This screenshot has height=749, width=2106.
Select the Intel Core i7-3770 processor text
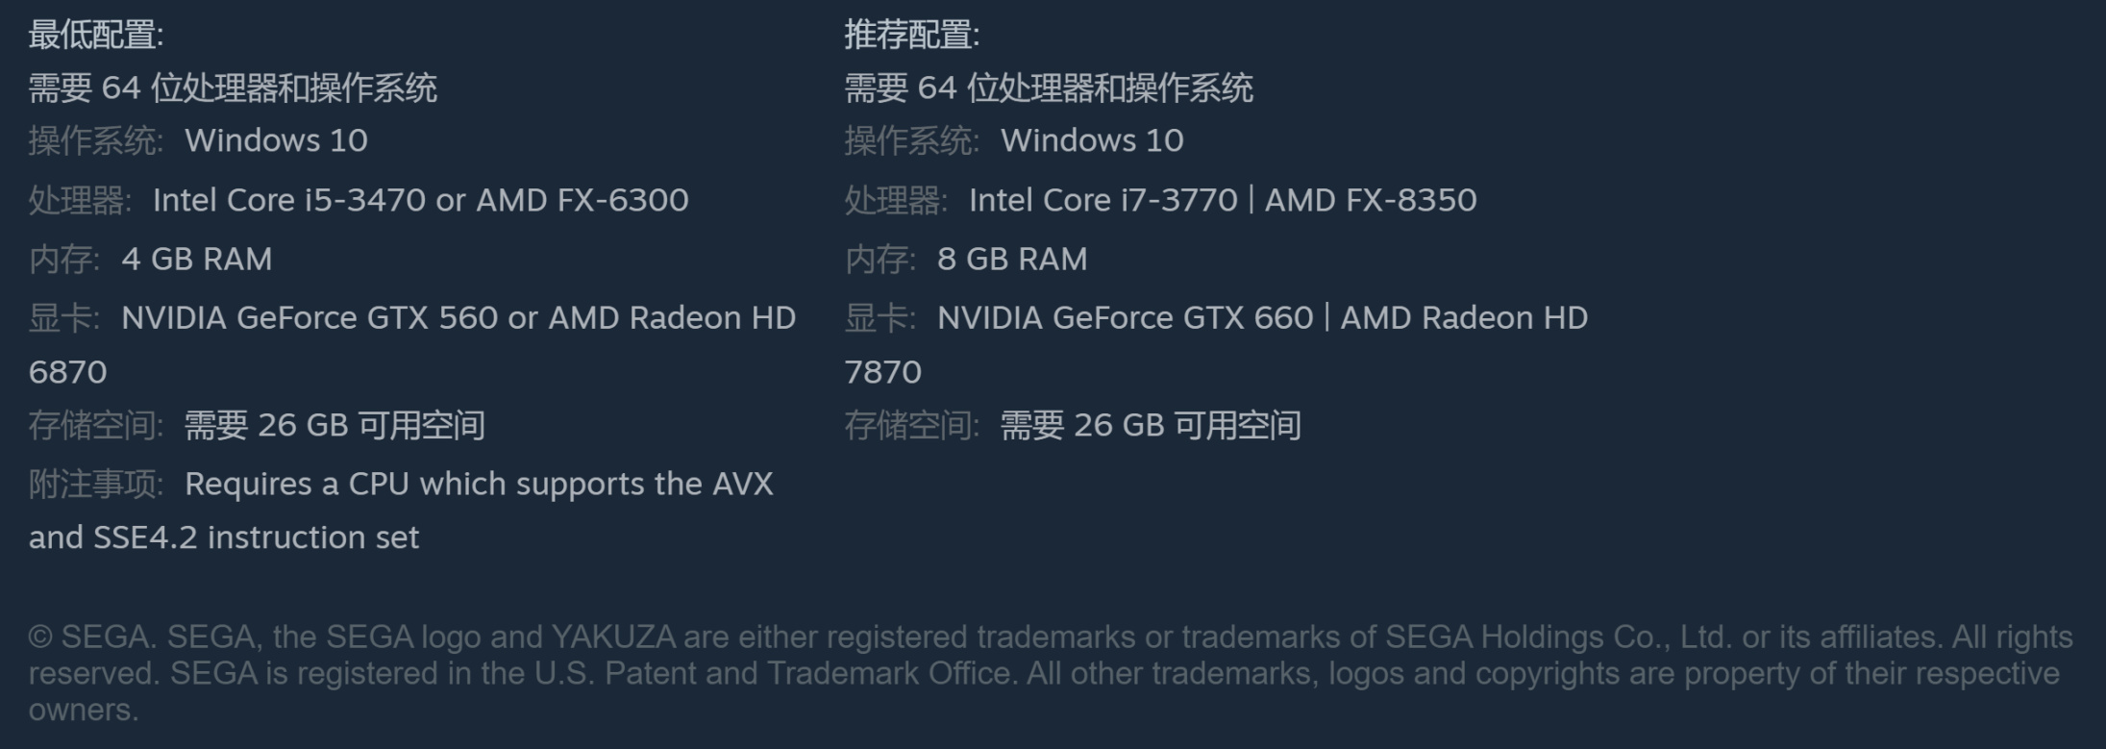[1103, 200]
